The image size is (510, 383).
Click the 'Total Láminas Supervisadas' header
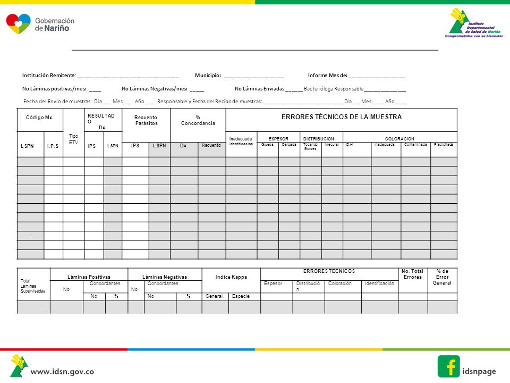[32, 286]
